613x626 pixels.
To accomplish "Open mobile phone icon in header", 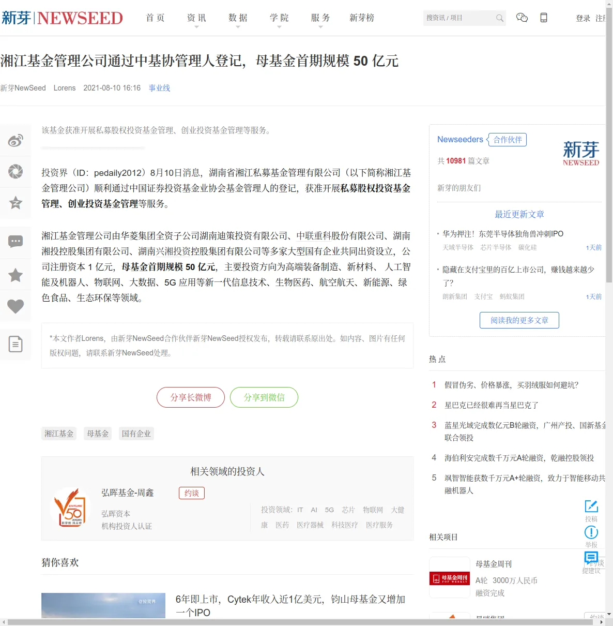I will pos(544,18).
